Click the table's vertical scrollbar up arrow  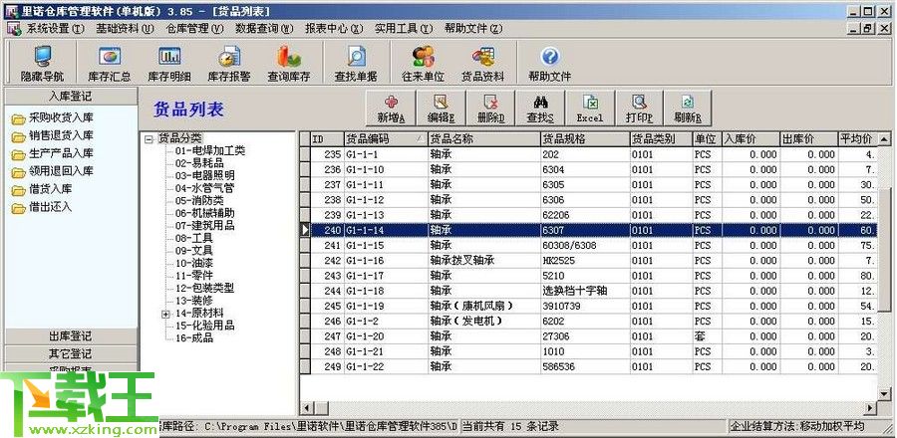(884, 138)
